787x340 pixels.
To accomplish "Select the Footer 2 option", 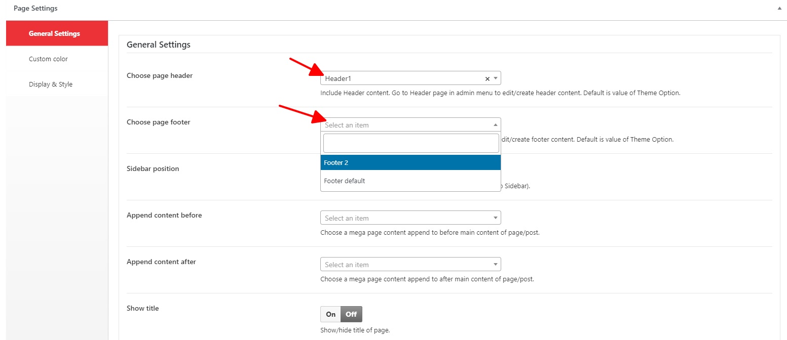I will click(410, 162).
